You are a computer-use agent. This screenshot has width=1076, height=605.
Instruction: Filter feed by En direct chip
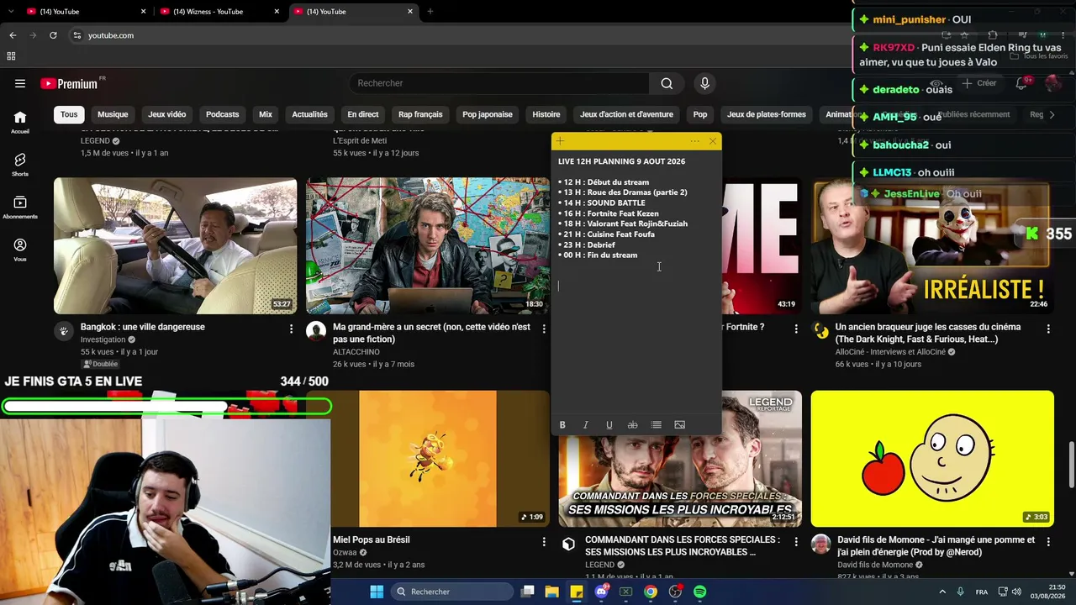click(363, 114)
